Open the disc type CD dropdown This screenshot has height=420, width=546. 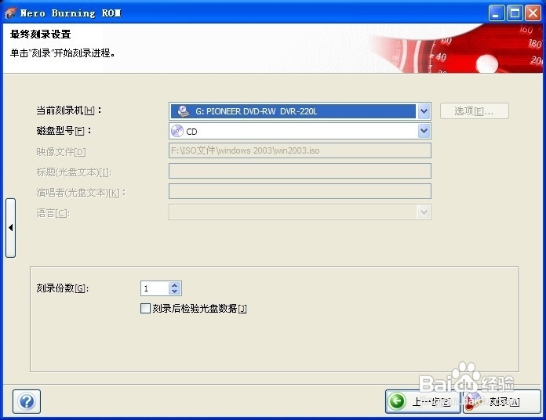click(424, 131)
